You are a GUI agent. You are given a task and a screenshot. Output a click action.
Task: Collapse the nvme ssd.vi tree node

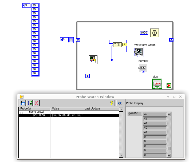[22, 112]
